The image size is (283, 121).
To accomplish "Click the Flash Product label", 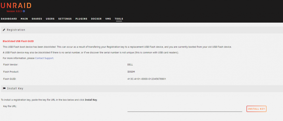I will tap(11, 72).
